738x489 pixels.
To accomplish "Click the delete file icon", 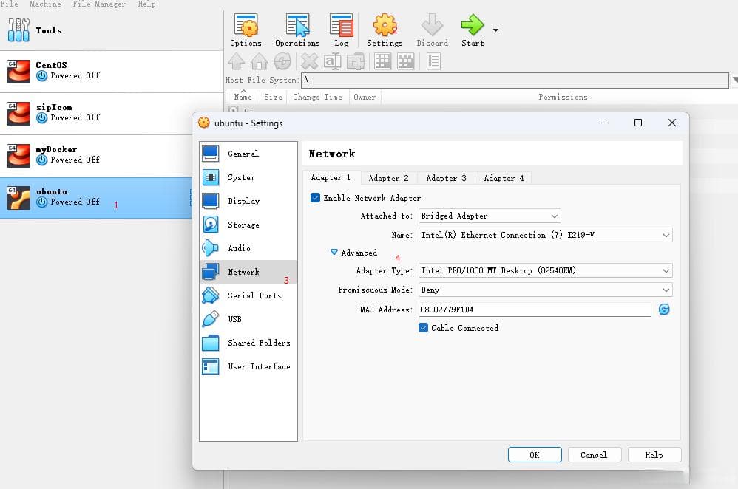I will click(309, 61).
